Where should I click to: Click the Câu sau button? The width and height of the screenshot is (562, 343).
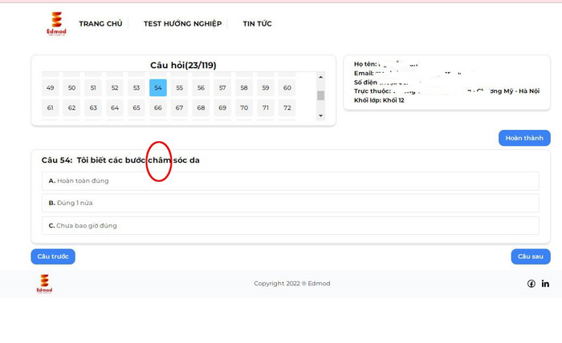point(530,256)
